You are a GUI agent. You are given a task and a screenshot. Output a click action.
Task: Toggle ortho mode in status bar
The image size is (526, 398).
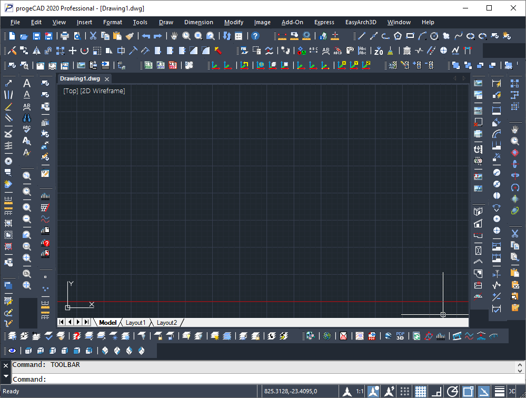tap(436, 391)
